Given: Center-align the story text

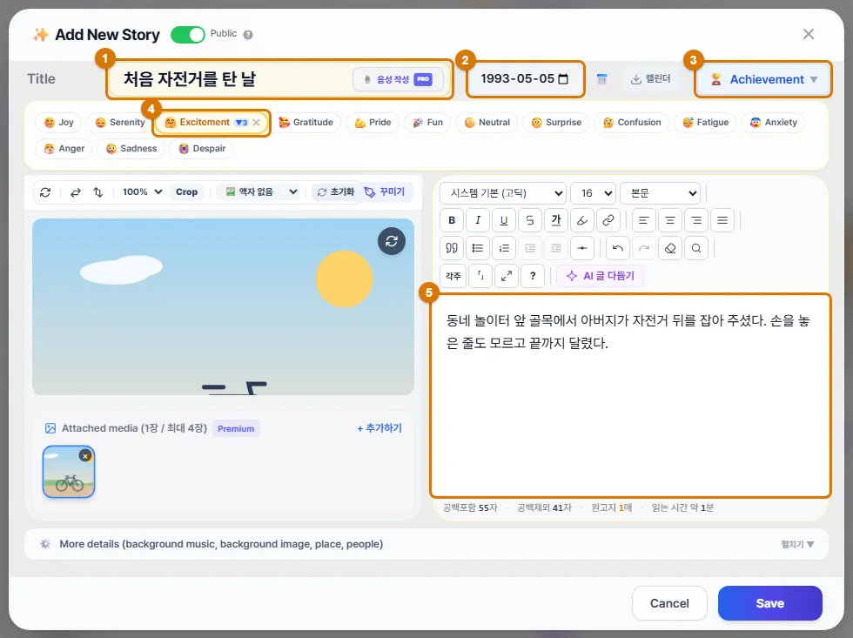Looking at the screenshot, I should click(669, 220).
